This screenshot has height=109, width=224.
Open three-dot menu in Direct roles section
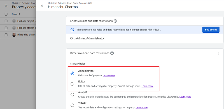click(x=218, y=53)
